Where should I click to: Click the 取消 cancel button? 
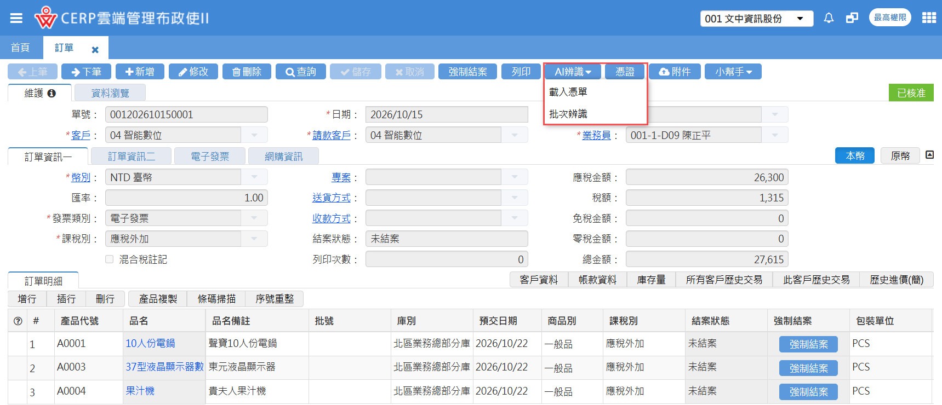pyautogui.click(x=410, y=72)
